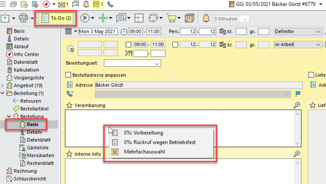Collapse the Bestellung (1) tree node
Image resolution: width=326 pixels, height=184 pixels.
(3, 93)
